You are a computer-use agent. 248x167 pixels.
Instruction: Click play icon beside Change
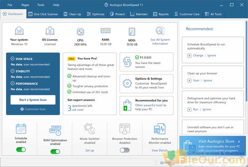point(189,55)
